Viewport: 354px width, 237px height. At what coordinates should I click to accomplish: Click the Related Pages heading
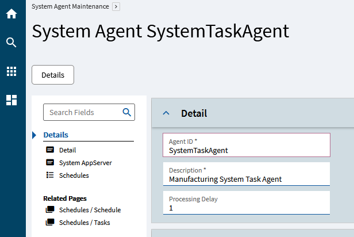tap(65, 198)
